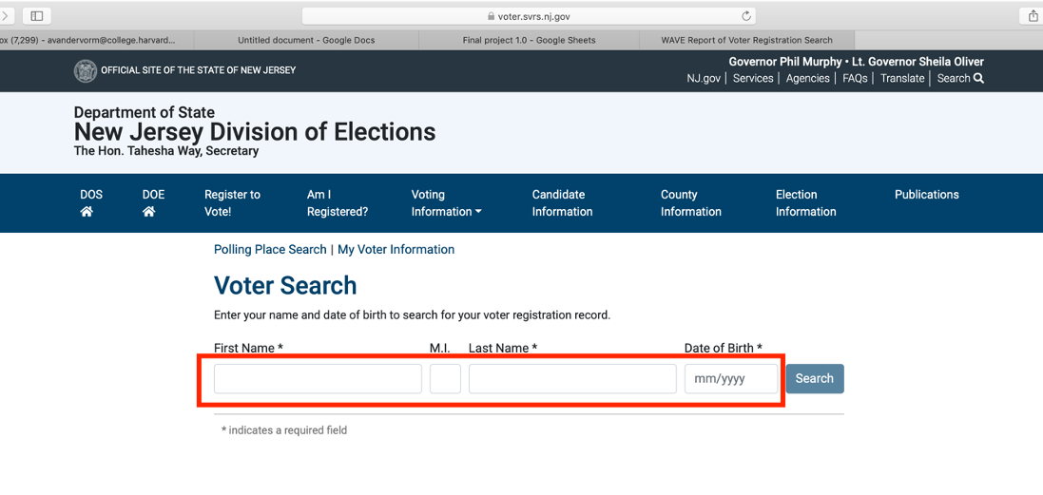Expand the Voting Information dropdown
1043x495 pixels.
tap(446, 203)
